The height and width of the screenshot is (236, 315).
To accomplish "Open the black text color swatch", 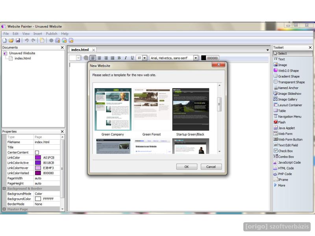I will (x=204, y=58).
